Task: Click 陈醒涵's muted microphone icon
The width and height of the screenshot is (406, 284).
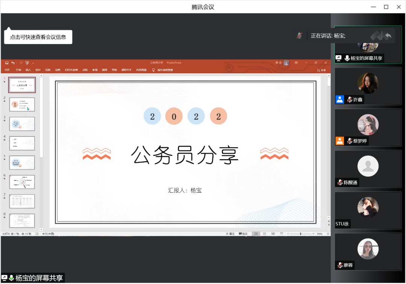Action: pos(340,182)
